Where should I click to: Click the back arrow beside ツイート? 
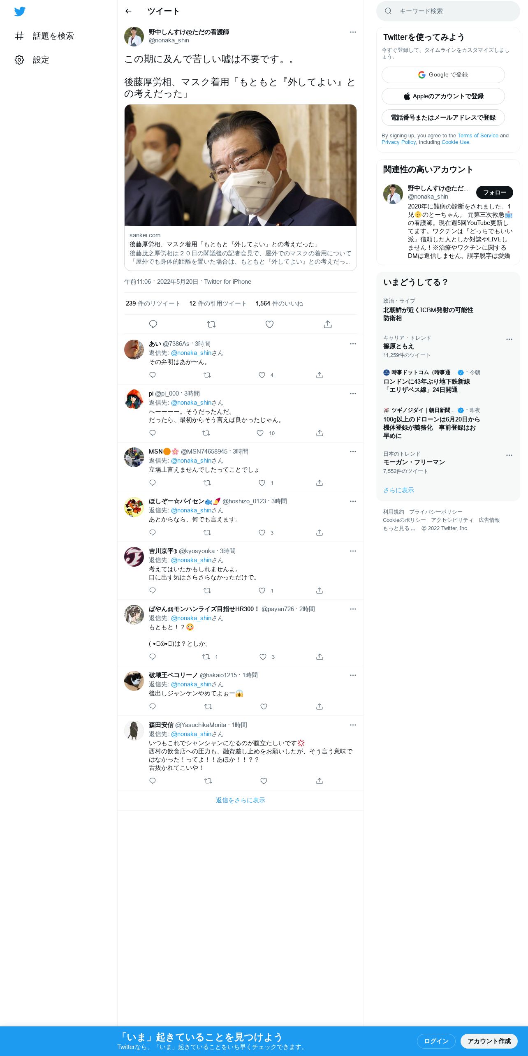[x=128, y=11]
